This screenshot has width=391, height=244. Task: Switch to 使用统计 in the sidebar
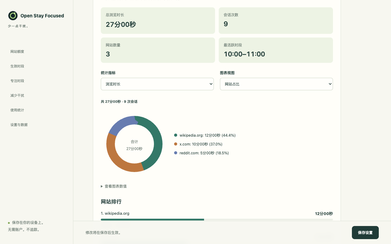[x=17, y=110]
